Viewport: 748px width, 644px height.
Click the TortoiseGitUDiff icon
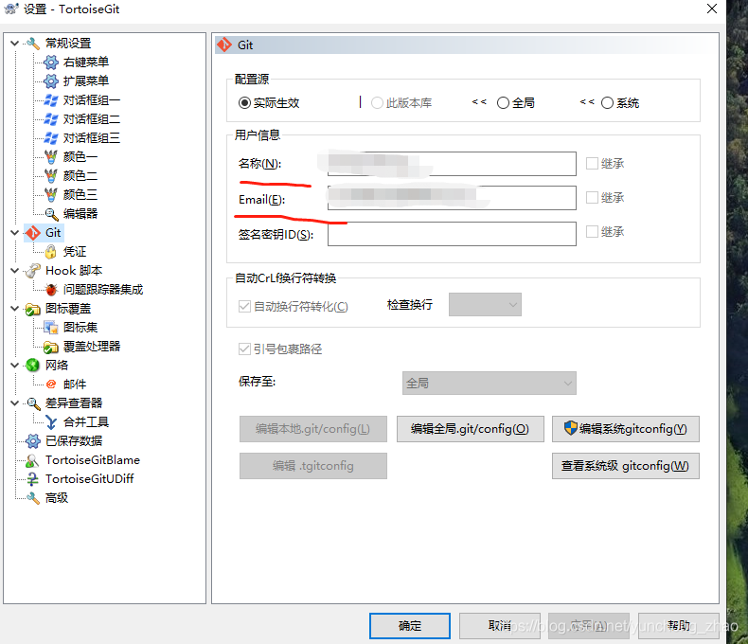coord(33,479)
